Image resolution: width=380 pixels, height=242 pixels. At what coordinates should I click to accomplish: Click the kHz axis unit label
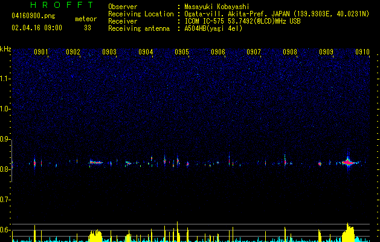pyautogui.click(x=5, y=49)
